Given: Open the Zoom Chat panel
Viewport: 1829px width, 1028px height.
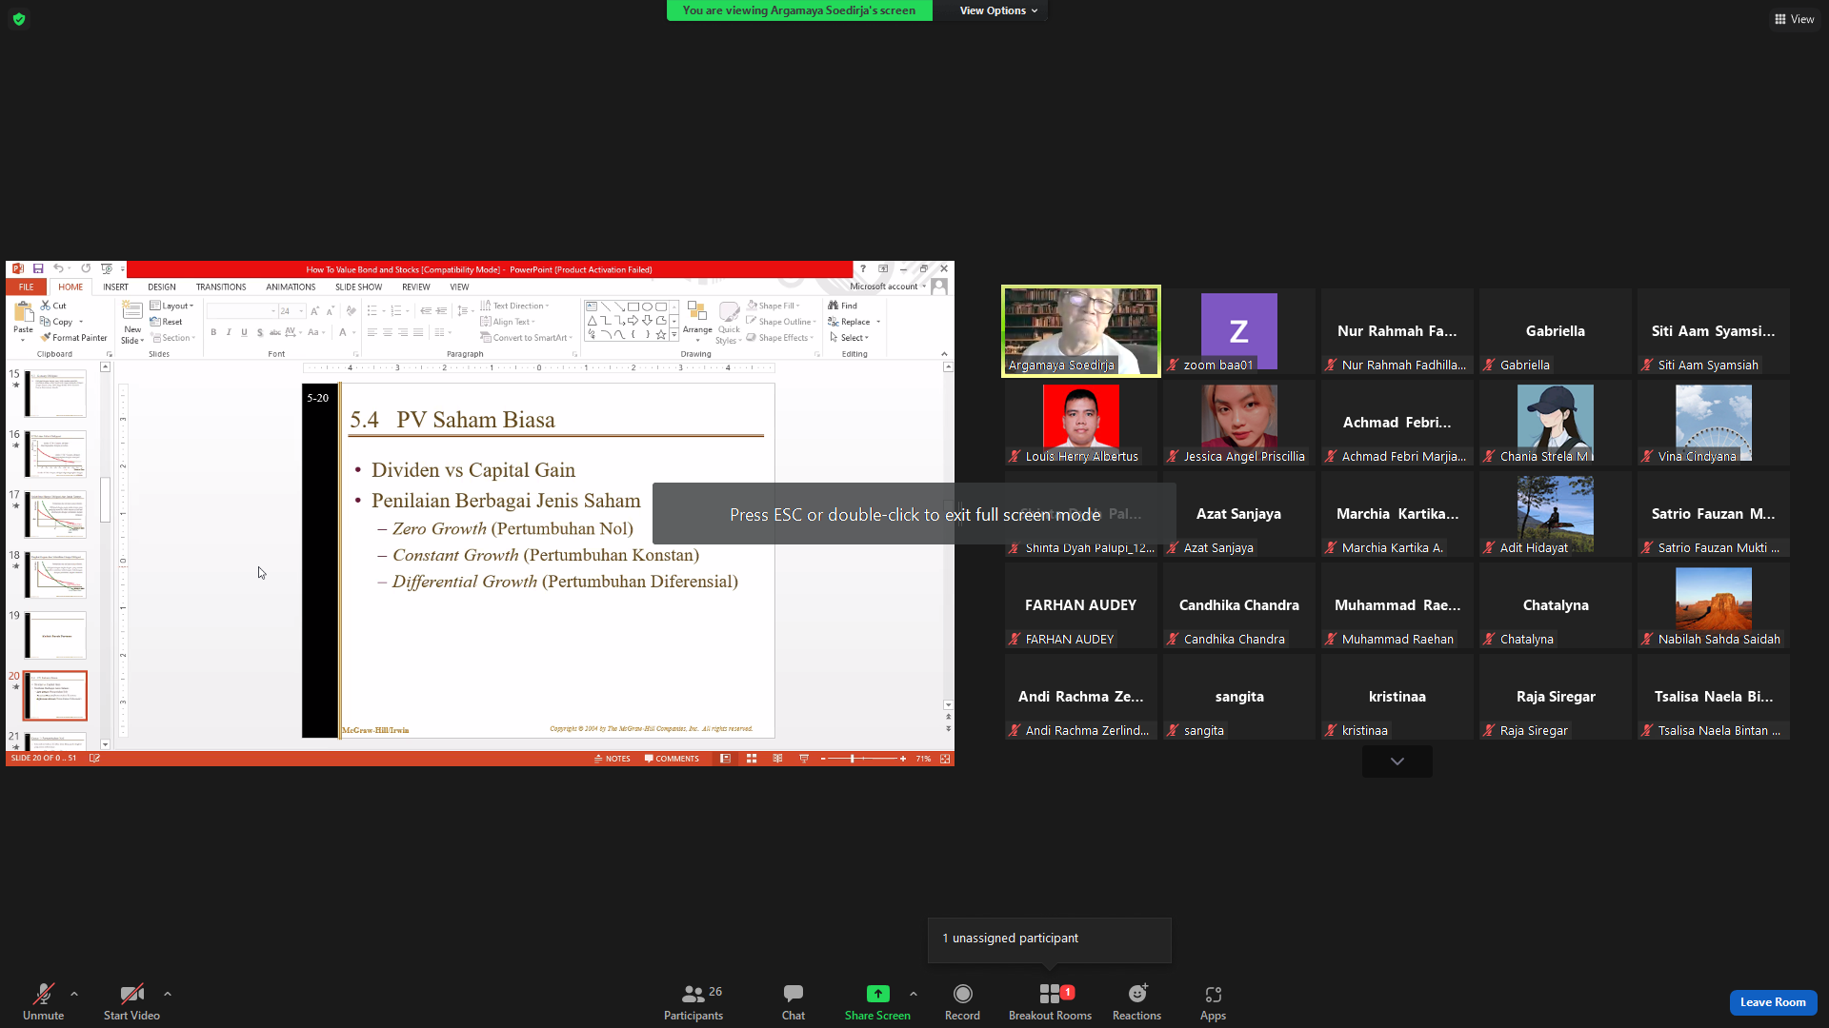Looking at the screenshot, I should [794, 1001].
